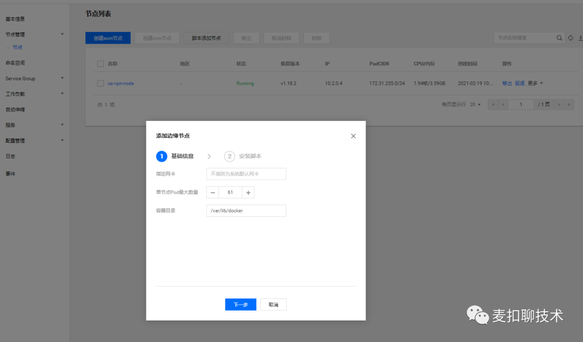Go to first page of node list
The width and height of the screenshot is (583, 342).
click(x=493, y=105)
